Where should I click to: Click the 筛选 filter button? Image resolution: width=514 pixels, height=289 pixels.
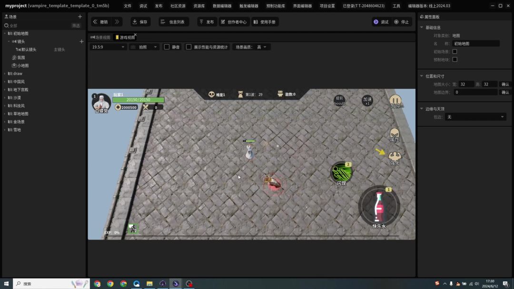pos(76,26)
